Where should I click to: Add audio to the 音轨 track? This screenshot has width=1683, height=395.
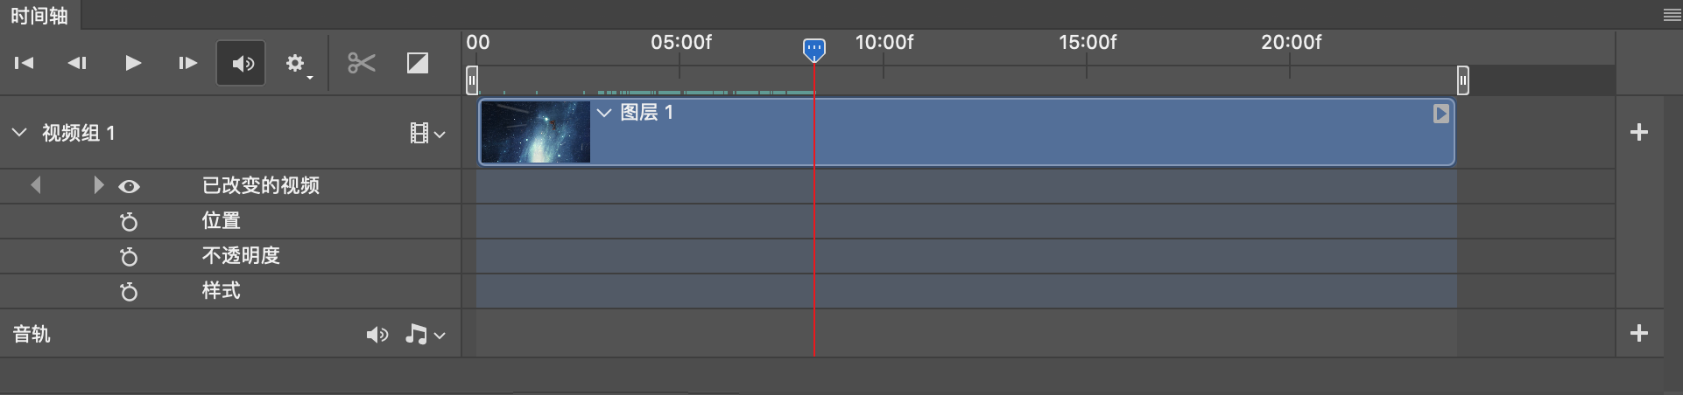(1639, 333)
